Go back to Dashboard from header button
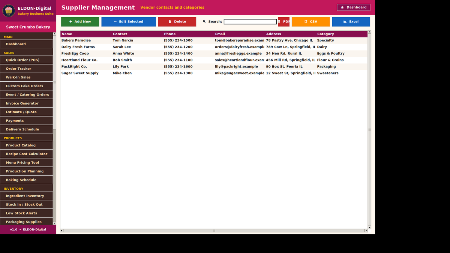The height and width of the screenshot is (253, 450). [x=354, y=7]
